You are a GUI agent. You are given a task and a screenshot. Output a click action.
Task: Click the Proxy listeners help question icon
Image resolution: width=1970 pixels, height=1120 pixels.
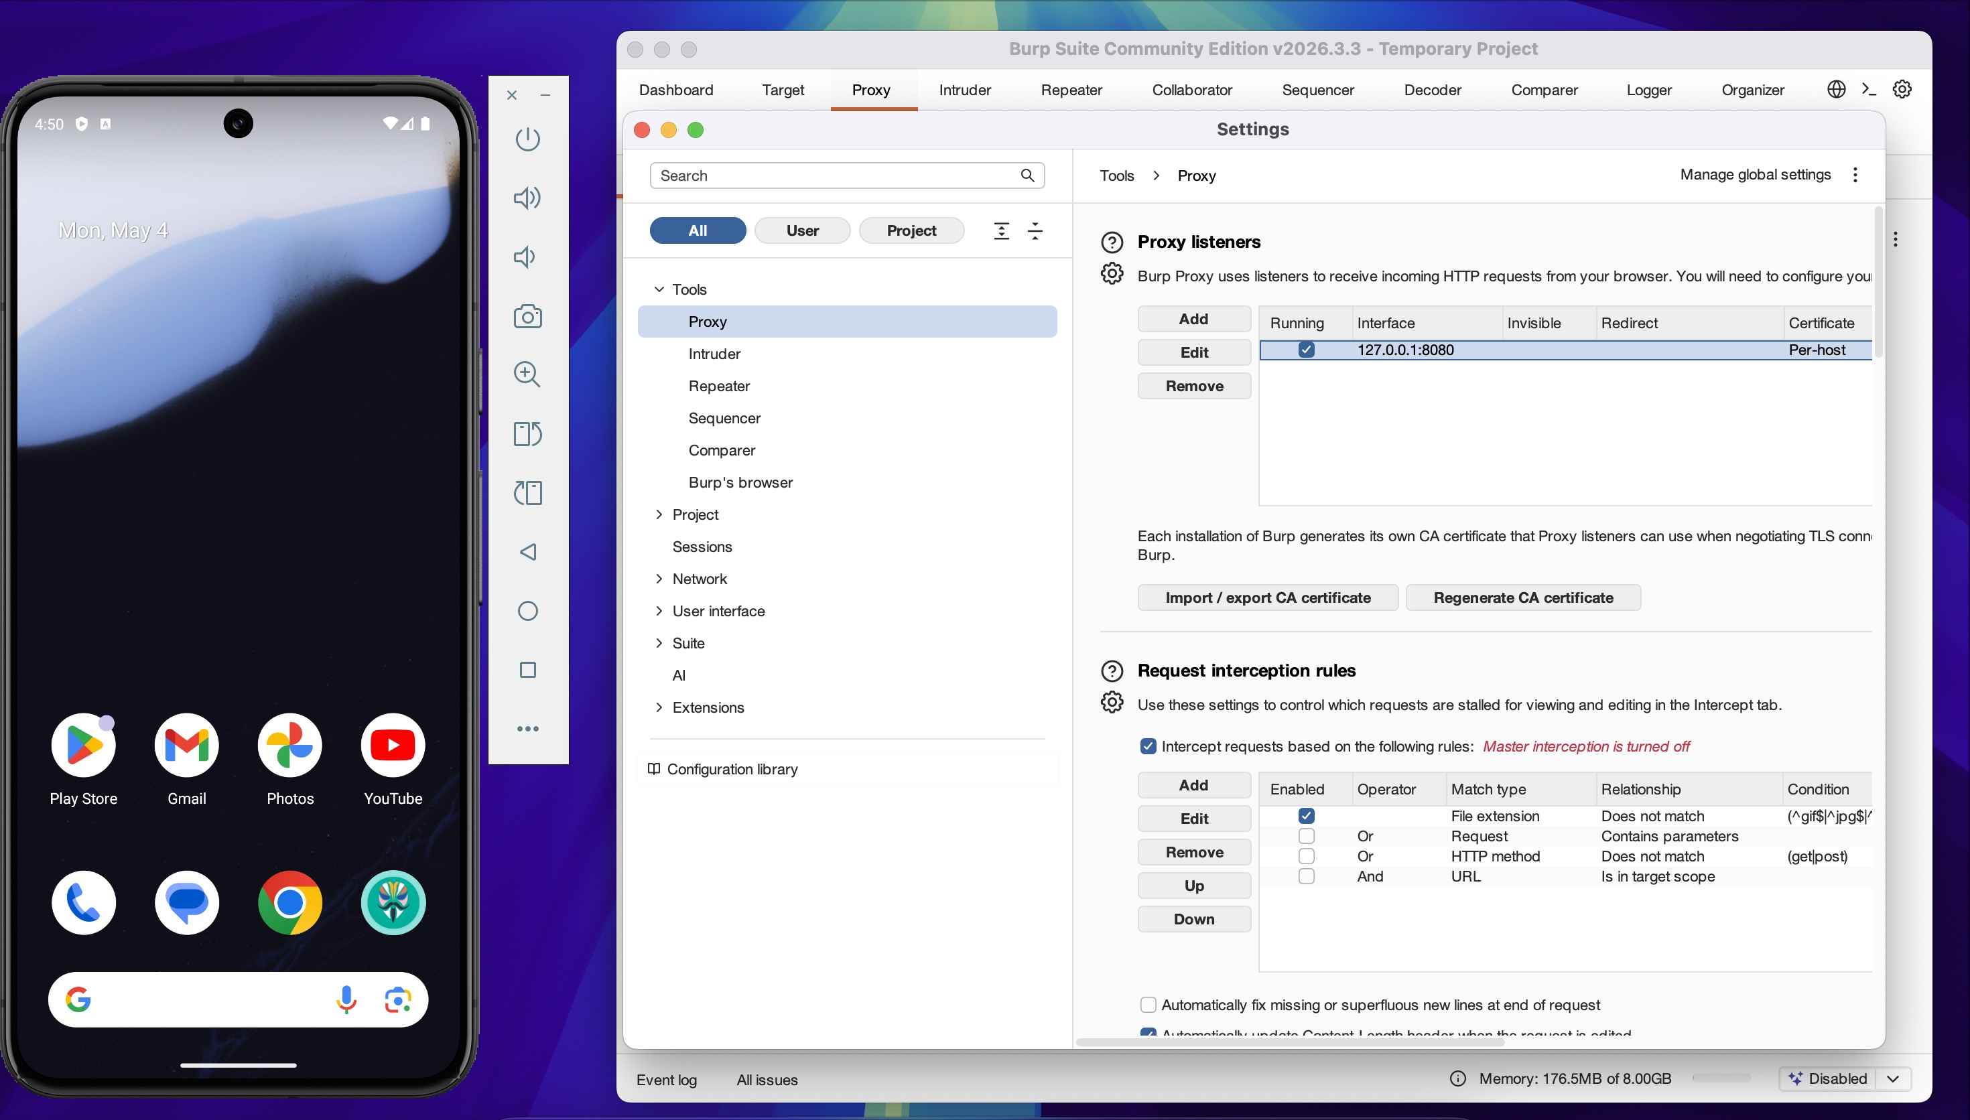1112,242
